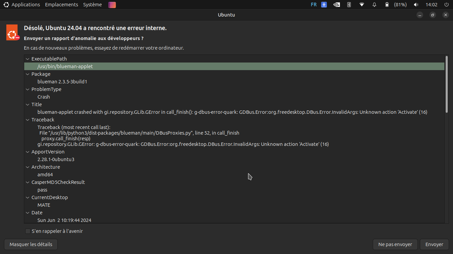Click the traceback line containing DBusProxies.py
453x254 pixels.
[x=139, y=133]
